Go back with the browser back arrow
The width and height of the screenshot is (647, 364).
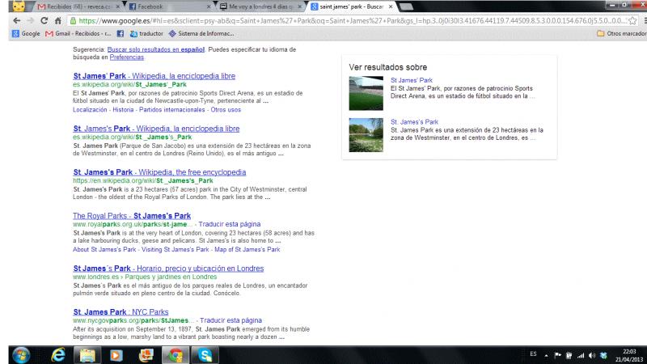[16, 21]
